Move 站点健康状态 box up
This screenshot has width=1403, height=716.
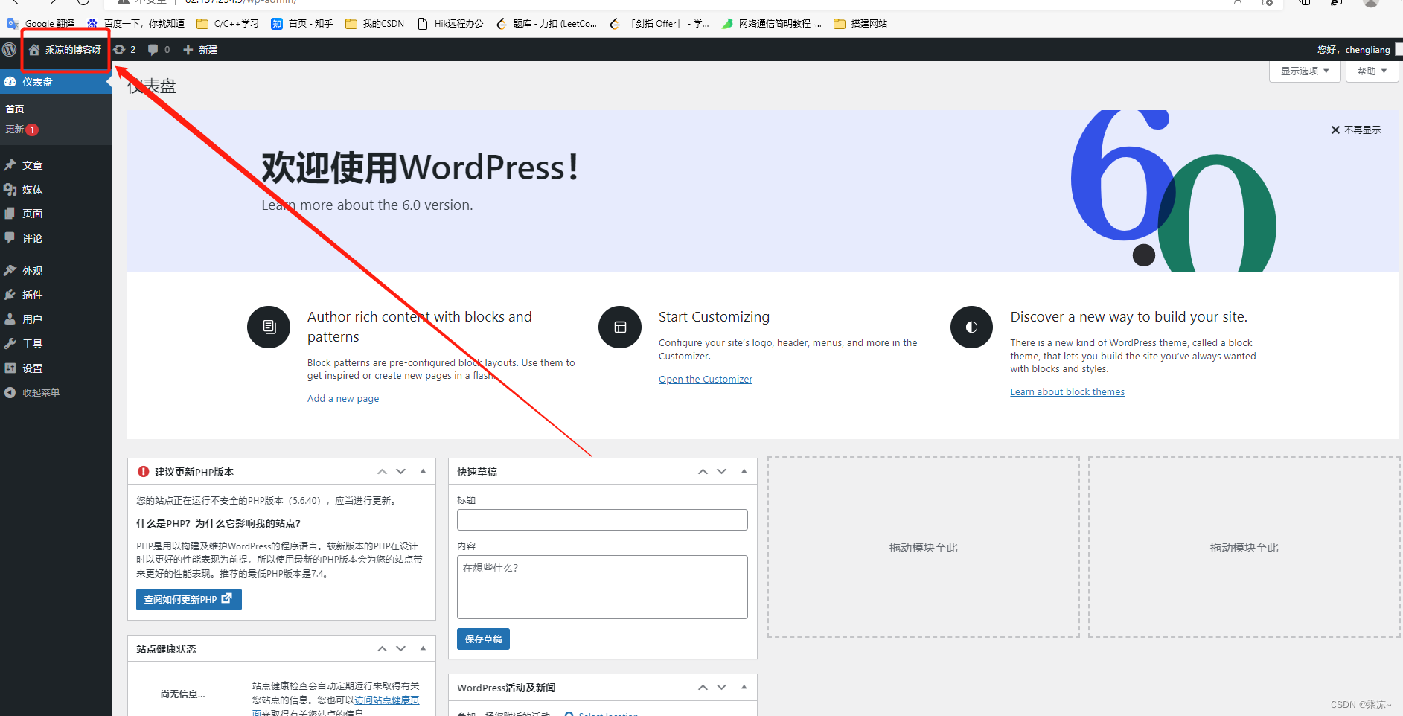coord(382,649)
